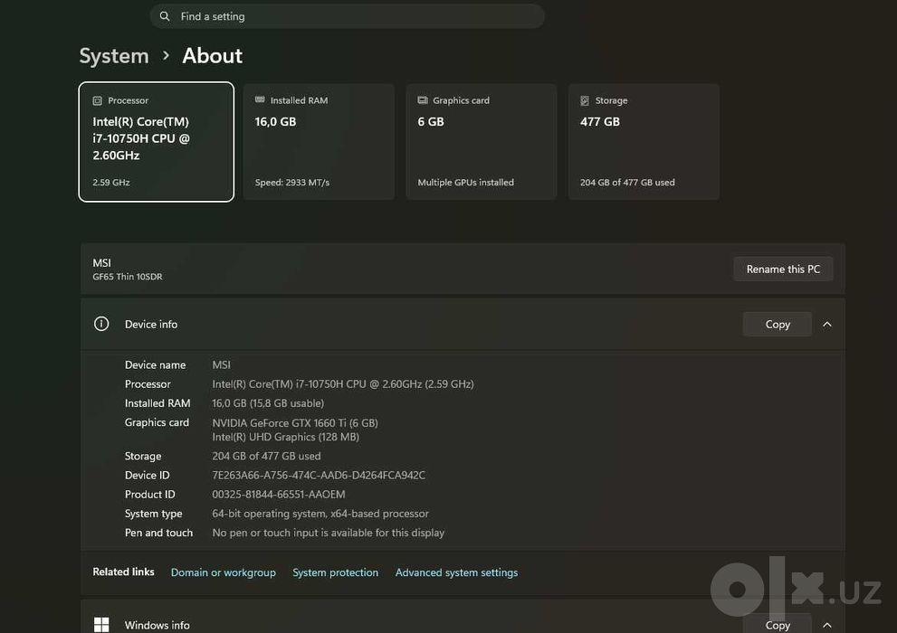Click the search magnifier icon
Viewport: 897px width, 633px height.
tap(165, 16)
